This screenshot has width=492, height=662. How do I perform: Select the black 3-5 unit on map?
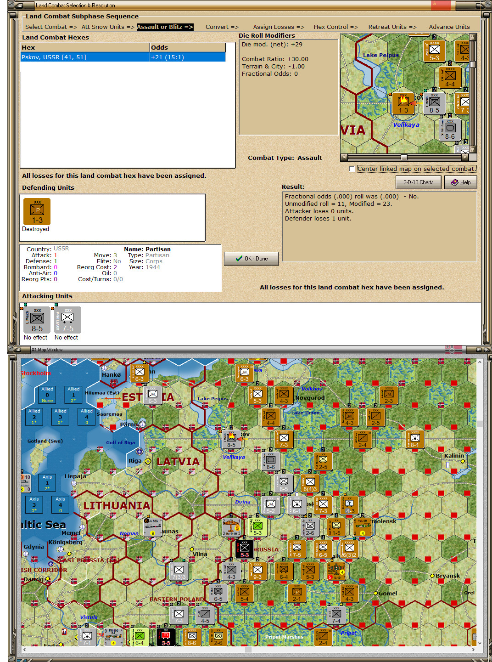(x=166, y=637)
